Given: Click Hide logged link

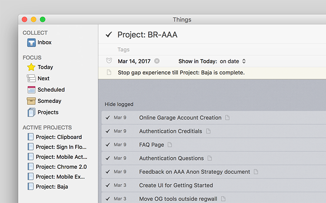Looking at the screenshot, I should (119, 104).
